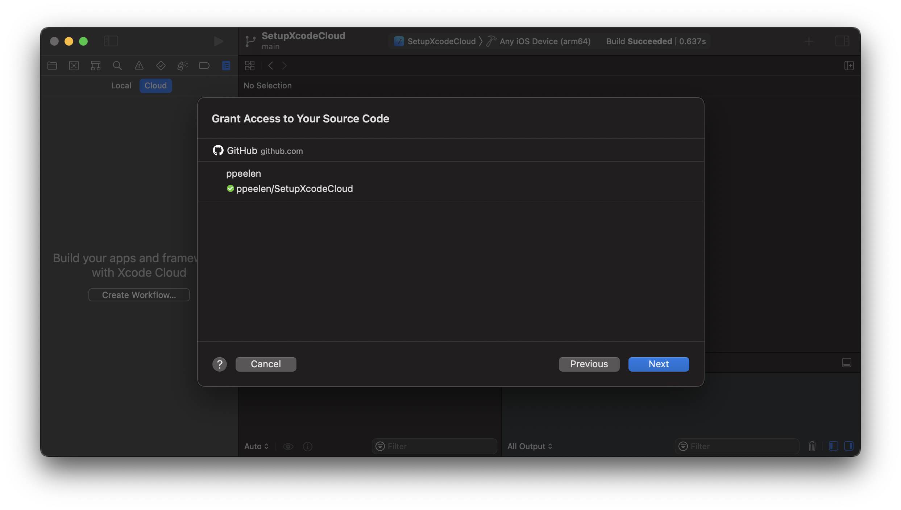Show the console pane

[849, 446]
